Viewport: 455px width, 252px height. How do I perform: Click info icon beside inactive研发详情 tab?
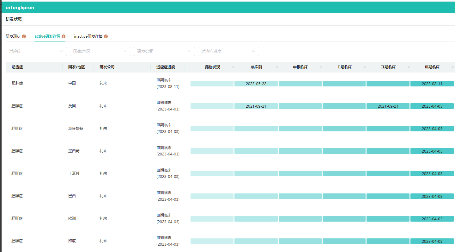point(106,36)
